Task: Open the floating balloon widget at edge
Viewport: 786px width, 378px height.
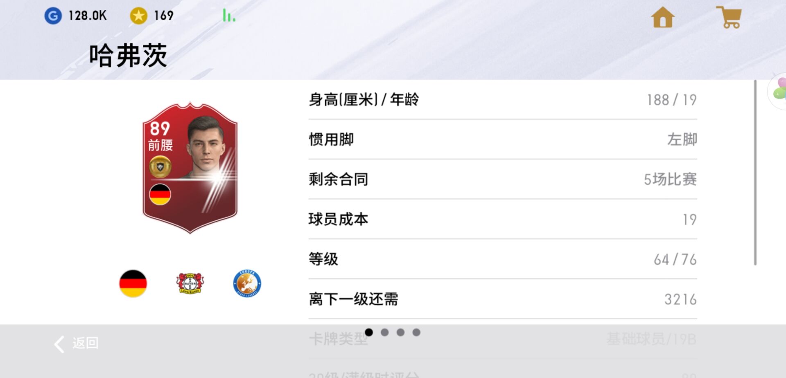Action: point(777,91)
